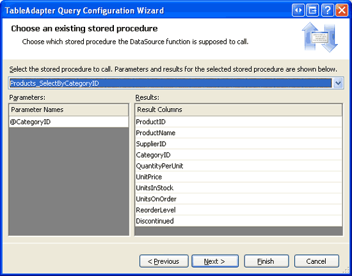Select the ProductID result row

tap(239, 122)
